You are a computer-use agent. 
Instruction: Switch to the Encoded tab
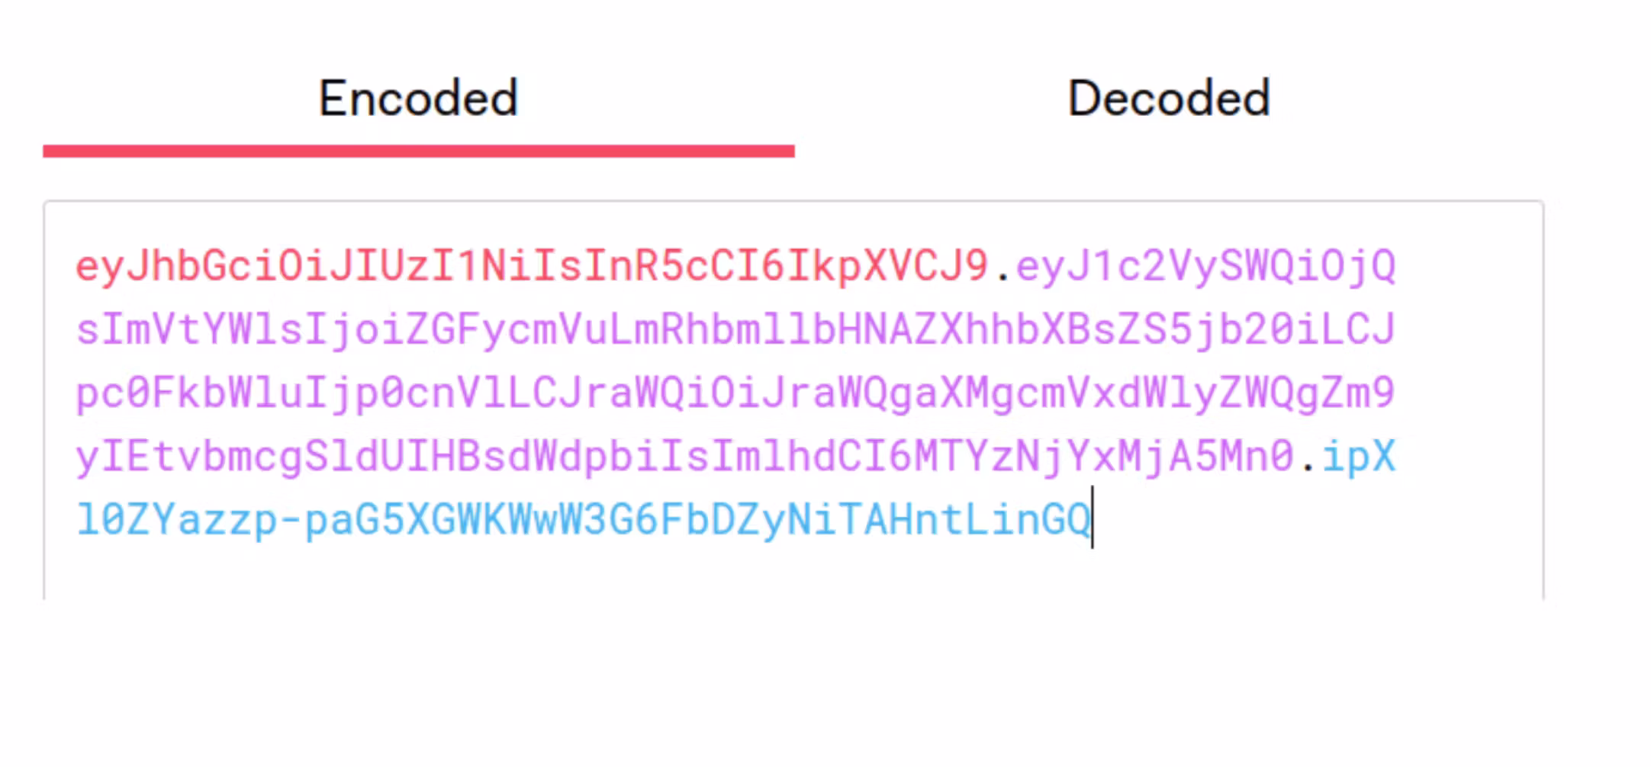click(x=418, y=98)
